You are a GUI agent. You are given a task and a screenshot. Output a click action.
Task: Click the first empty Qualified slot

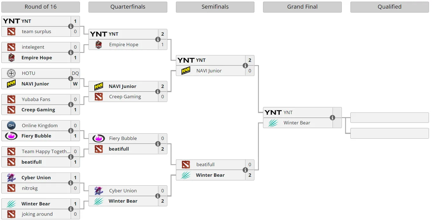[389, 117]
